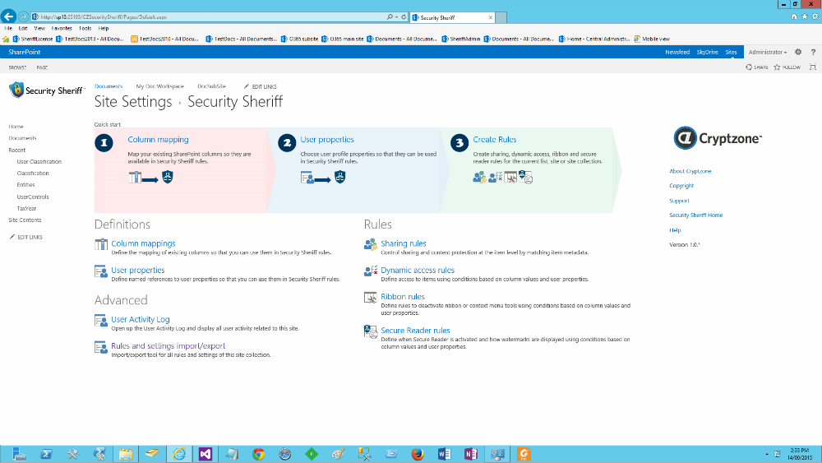Open the User Activity Log icon

tap(100, 321)
